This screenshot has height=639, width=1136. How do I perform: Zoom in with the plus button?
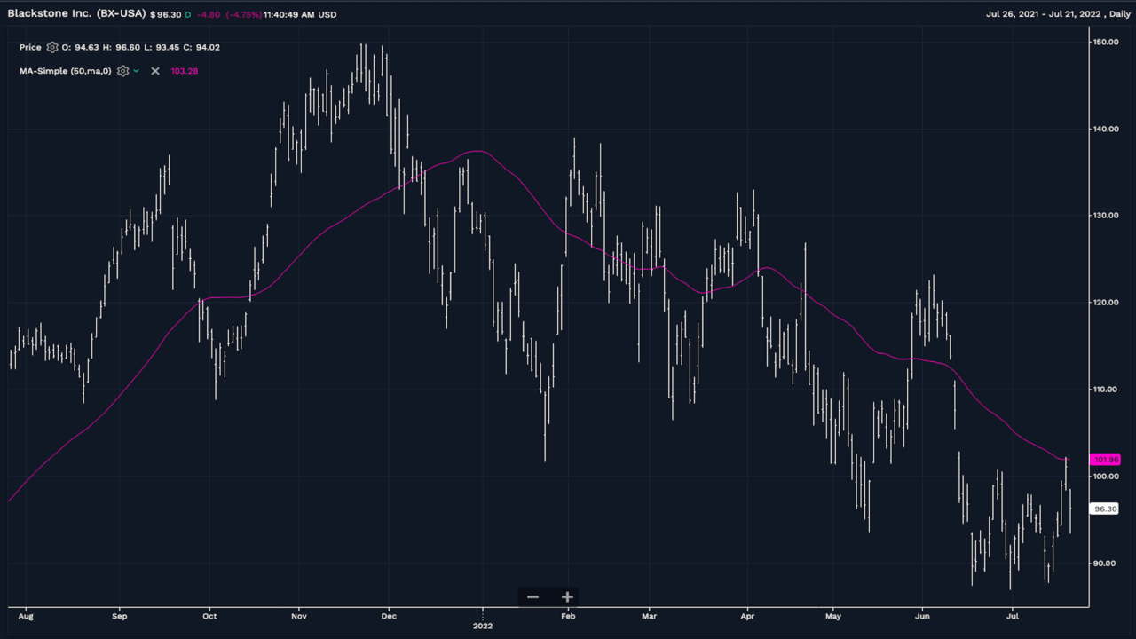pyautogui.click(x=567, y=596)
